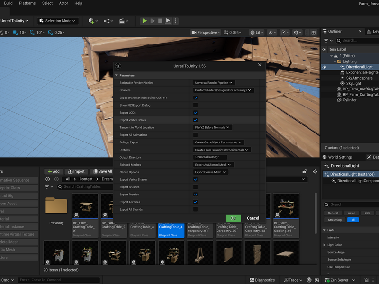Screen dimensions: 379x284
Task: Click the Stop simulation button in toolbar
Action: click(160, 21)
